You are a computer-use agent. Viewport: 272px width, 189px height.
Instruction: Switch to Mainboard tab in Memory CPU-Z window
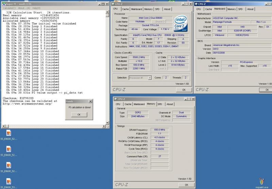click(x=139, y=104)
